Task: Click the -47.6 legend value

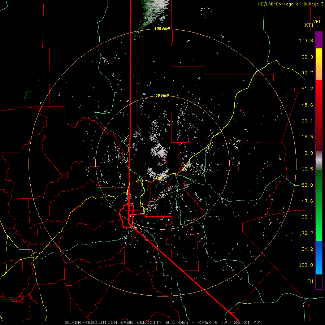Action: pyautogui.click(x=306, y=201)
